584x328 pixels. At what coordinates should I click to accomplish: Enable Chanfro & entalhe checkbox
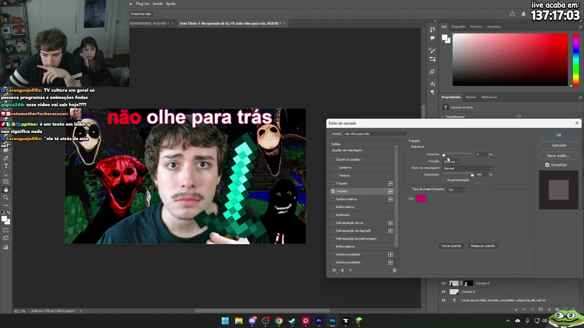coord(333,159)
